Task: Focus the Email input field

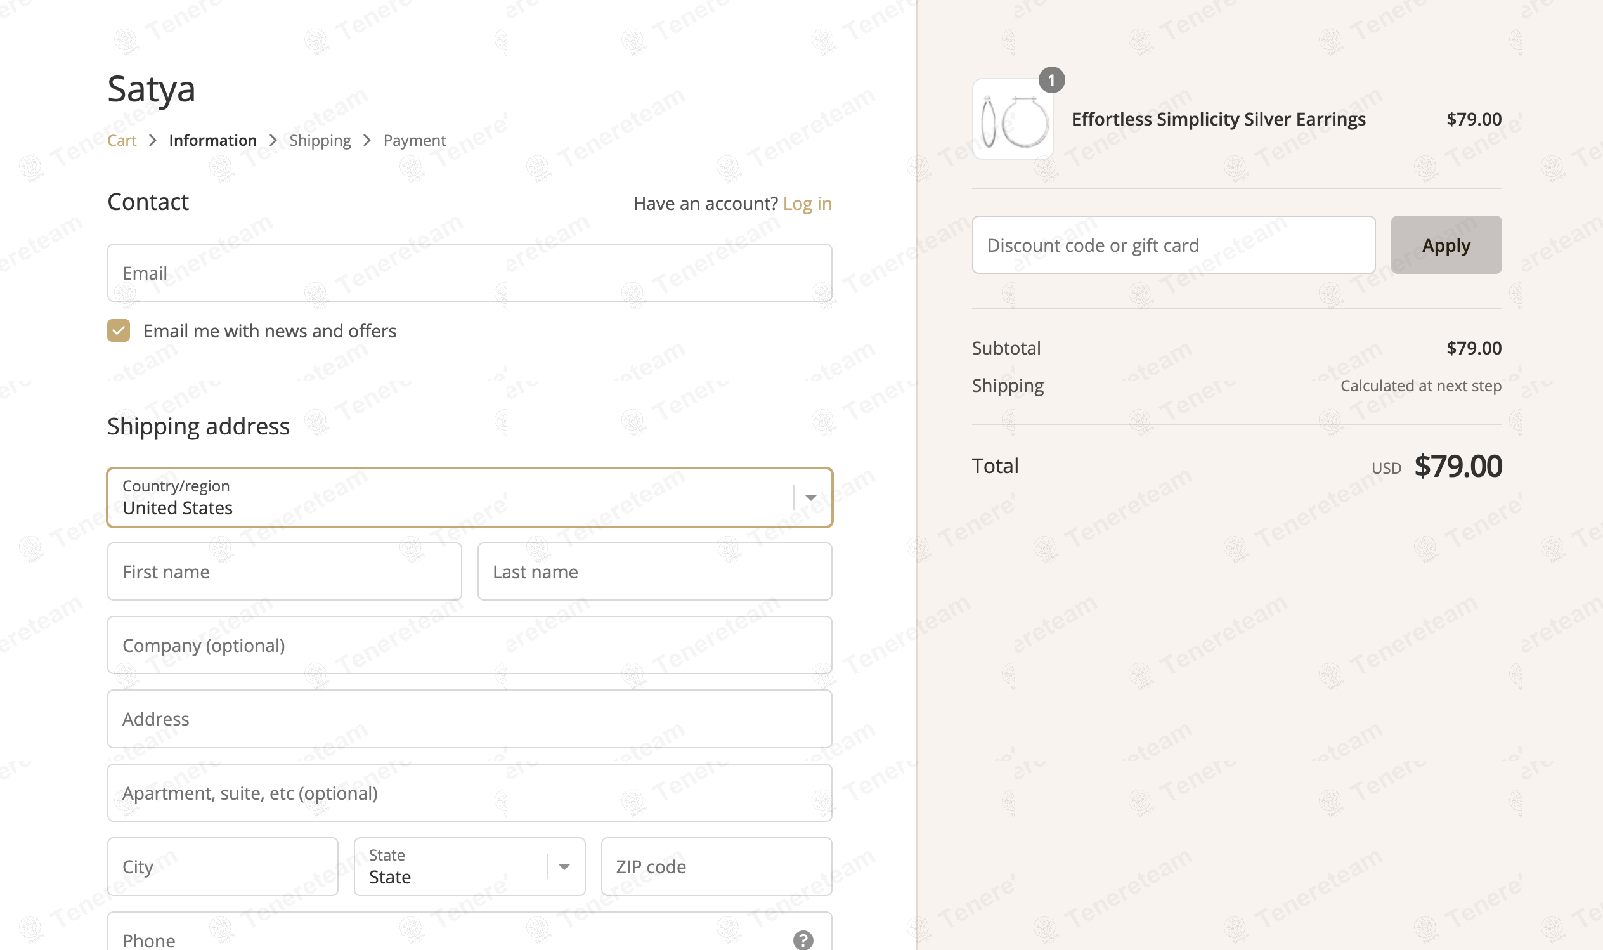Action: 470,273
